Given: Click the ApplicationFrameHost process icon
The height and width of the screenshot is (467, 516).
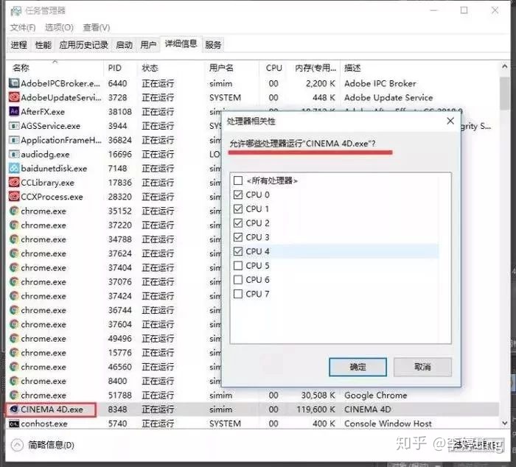Looking at the screenshot, I should [14, 140].
